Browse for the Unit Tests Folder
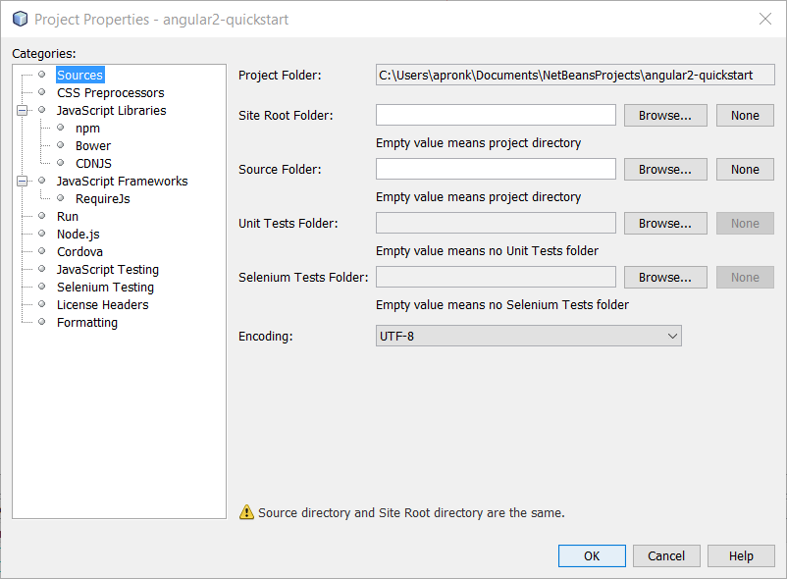This screenshot has width=787, height=579. coord(664,223)
